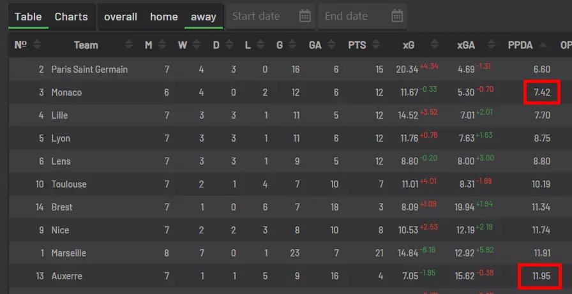Open the End date calendar icon
This screenshot has height=294, width=572.
click(397, 16)
